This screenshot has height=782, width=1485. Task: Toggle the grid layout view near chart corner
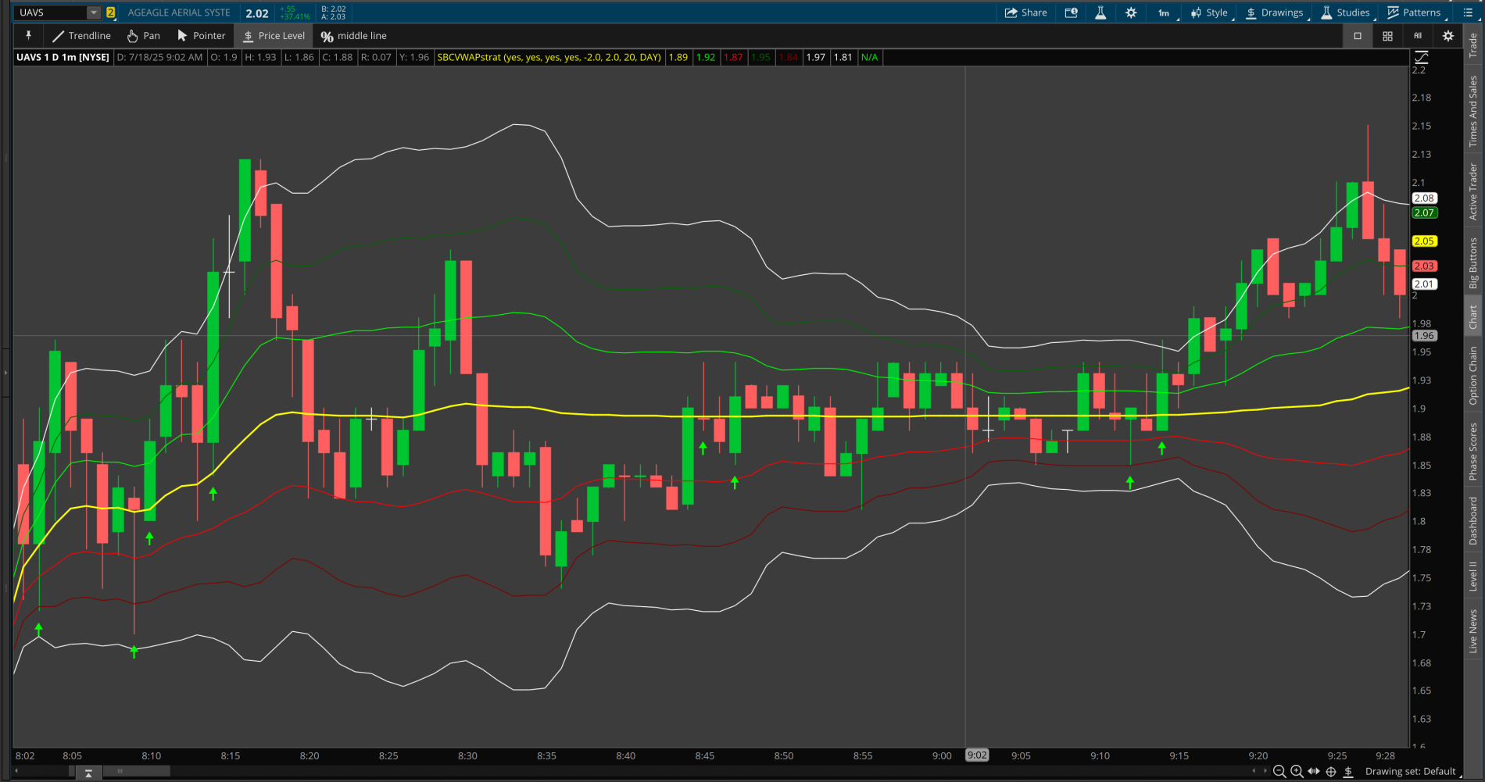pyautogui.click(x=1387, y=35)
